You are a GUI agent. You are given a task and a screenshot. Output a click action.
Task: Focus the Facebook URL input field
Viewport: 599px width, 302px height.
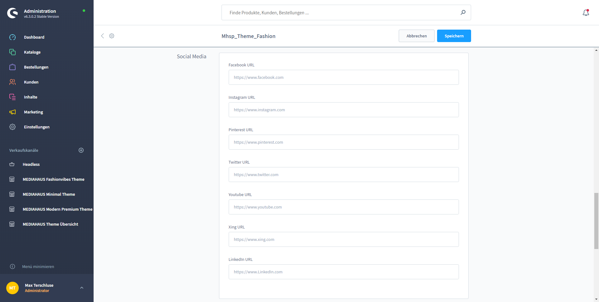click(343, 77)
